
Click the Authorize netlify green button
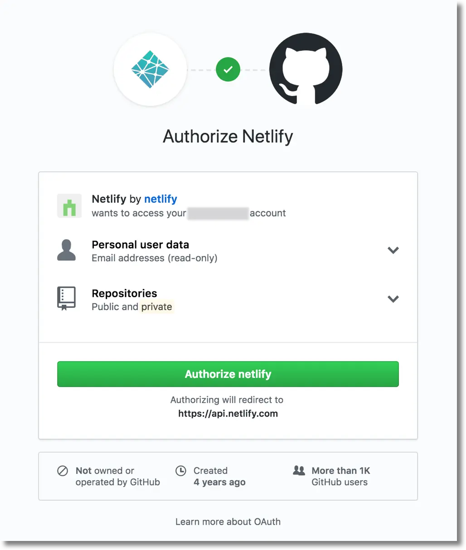[x=228, y=374]
